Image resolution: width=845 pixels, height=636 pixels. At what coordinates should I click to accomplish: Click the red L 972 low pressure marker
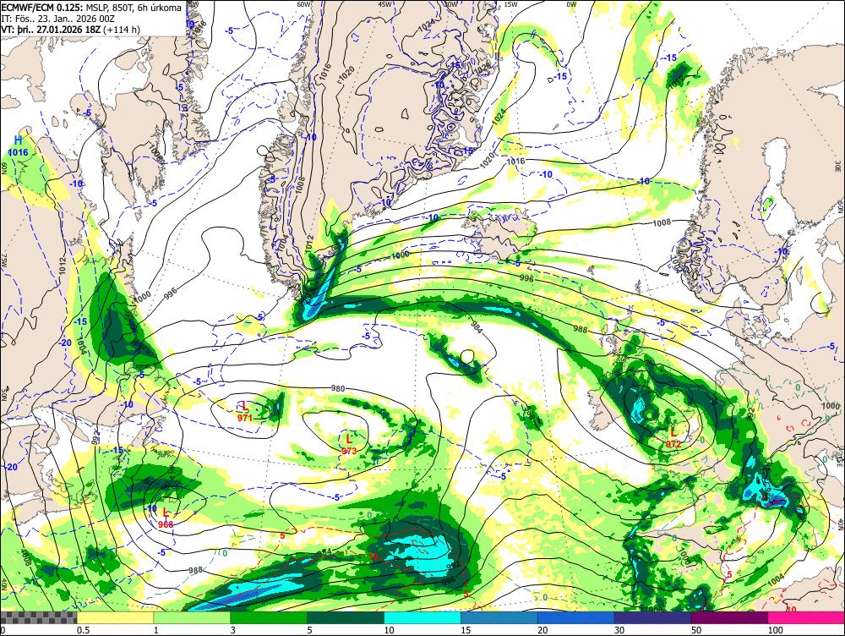(673, 437)
